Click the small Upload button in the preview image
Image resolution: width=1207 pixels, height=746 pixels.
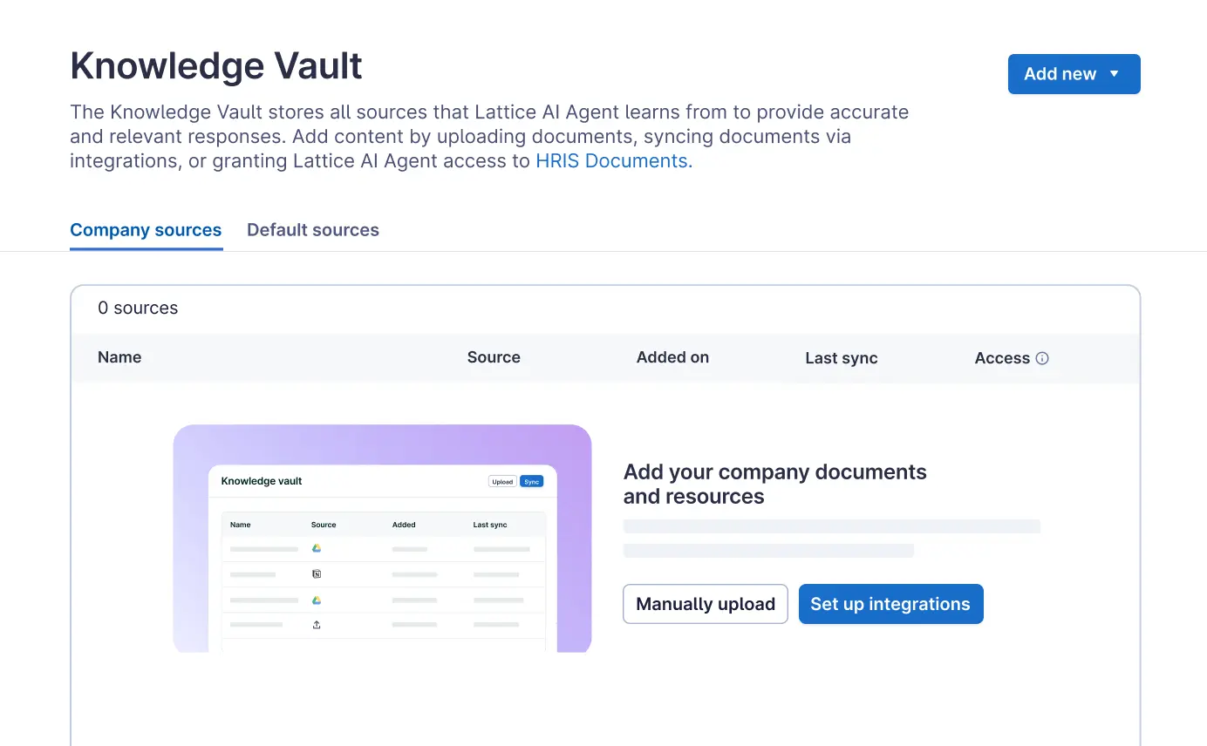tap(502, 481)
